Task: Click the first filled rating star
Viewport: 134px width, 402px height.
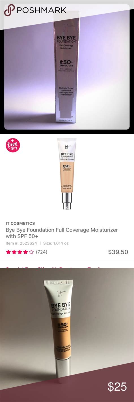Action: pyautogui.click(x=8, y=252)
